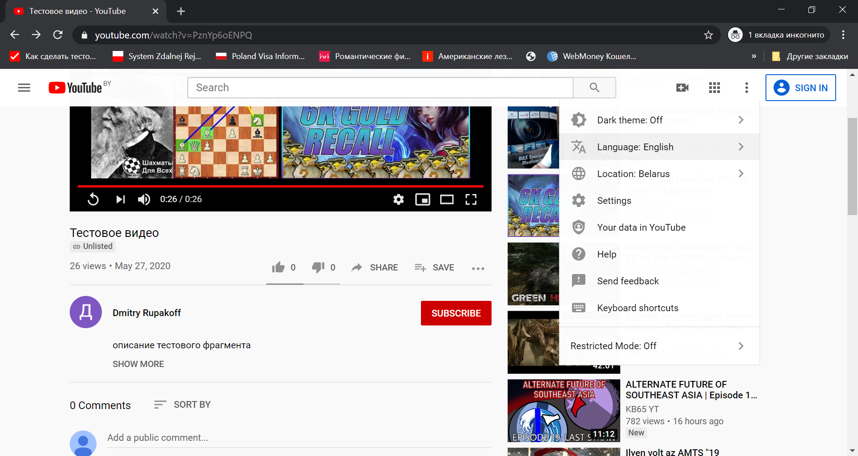Screen dimensions: 858x456
Task: Switch to theater mode
Action: [x=447, y=199]
